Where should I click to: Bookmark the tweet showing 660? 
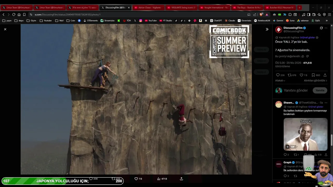coord(316,75)
